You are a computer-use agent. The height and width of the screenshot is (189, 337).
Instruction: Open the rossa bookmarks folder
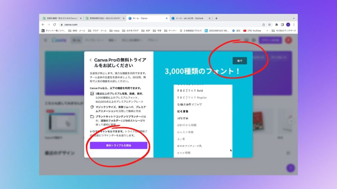click(114, 31)
